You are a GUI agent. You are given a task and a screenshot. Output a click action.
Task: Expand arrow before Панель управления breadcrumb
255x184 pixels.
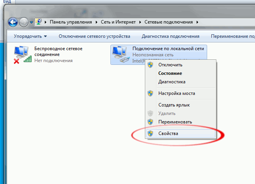(x=46, y=22)
